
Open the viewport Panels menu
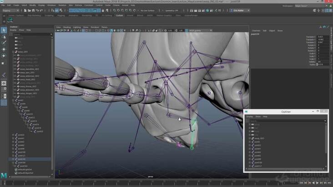(104, 27)
